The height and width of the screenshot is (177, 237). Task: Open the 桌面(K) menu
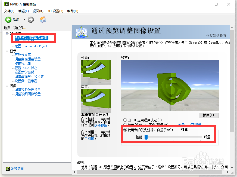point(38,11)
